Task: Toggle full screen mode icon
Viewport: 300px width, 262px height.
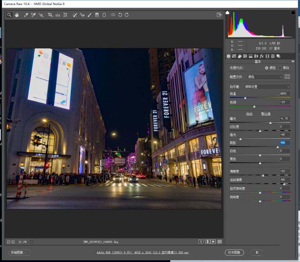Action: coord(219,15)
